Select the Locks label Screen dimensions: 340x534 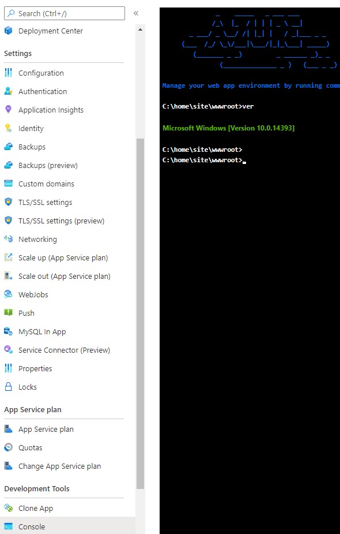point(27,387)
